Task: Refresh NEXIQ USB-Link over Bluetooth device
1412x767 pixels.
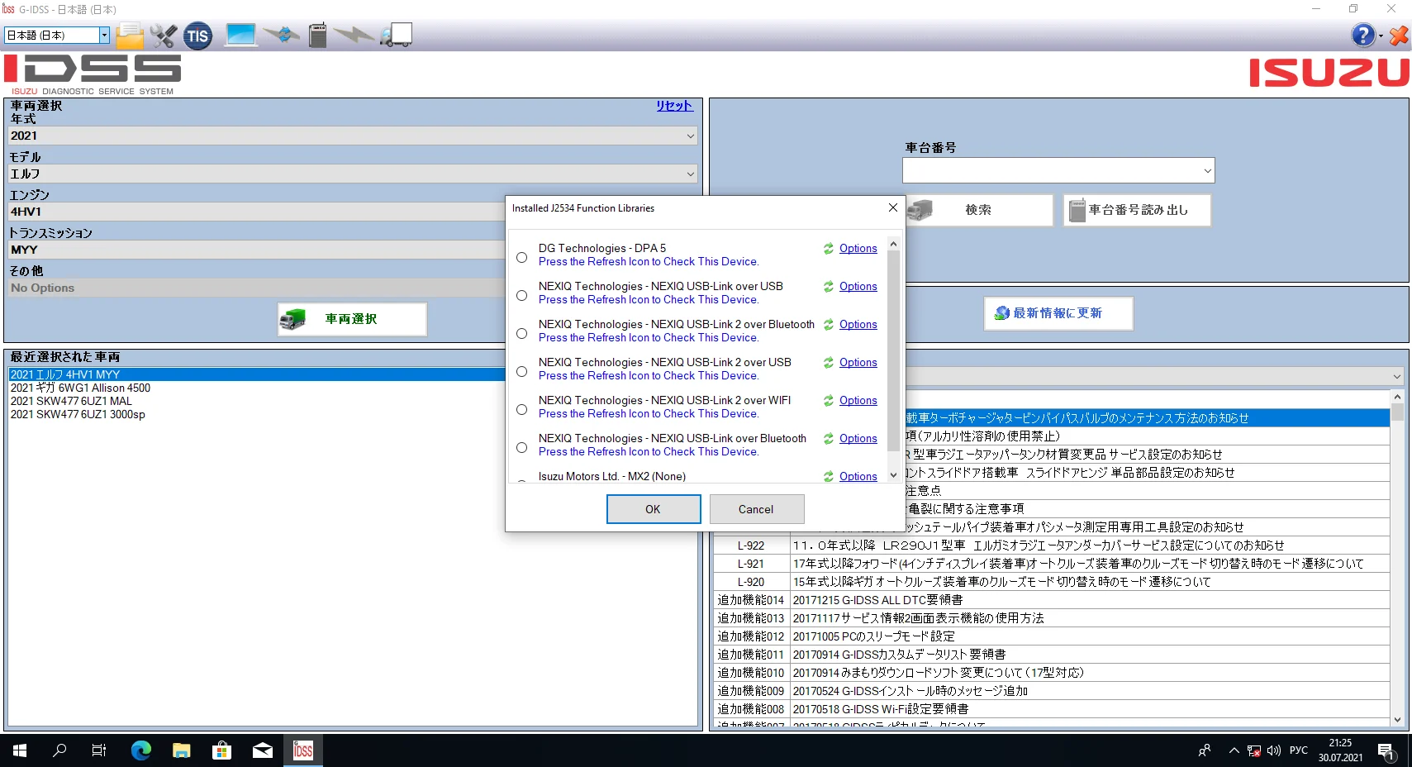Action: 828,439
